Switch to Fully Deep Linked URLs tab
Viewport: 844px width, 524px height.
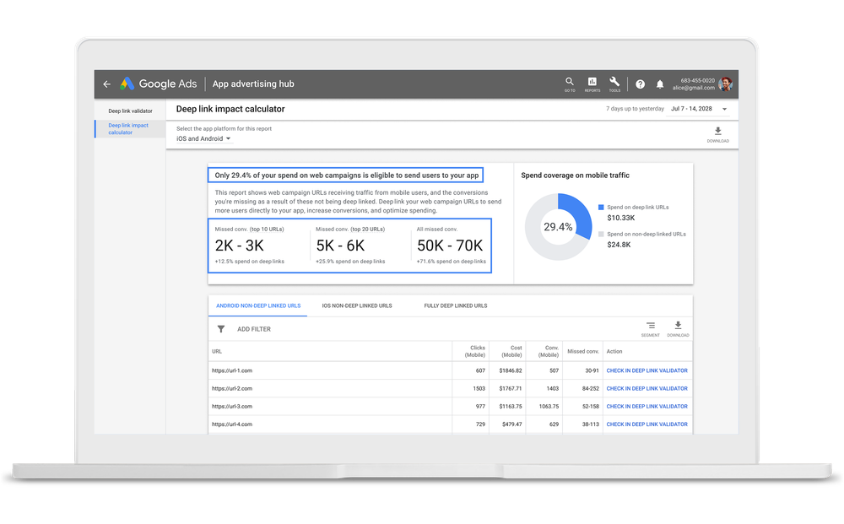coord(455,305)
